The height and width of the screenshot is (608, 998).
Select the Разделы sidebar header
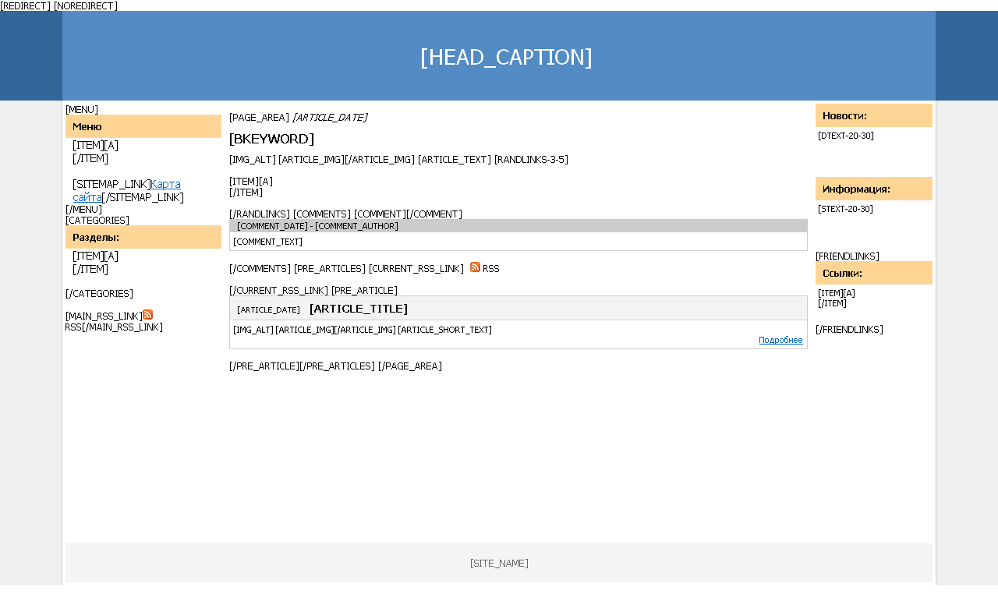coord(143,237)
